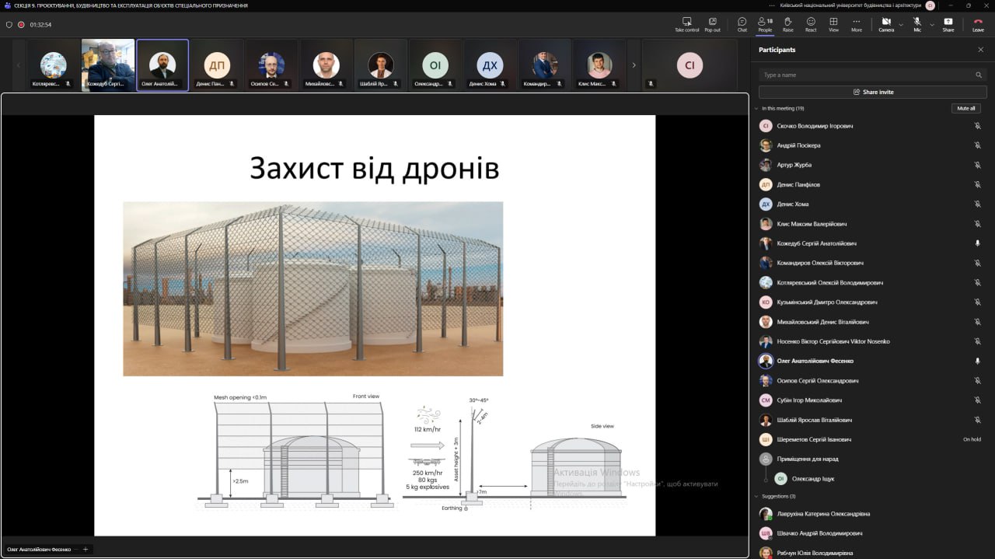Click the Share invite button
The width and height of the screenshot is (995, 559).
(x=872, y=92)
